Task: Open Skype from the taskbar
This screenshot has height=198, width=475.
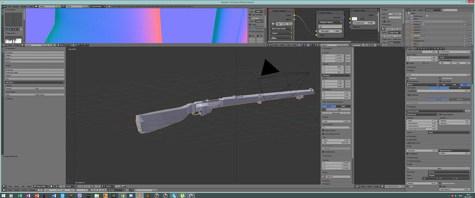Action: pos(174,196)
